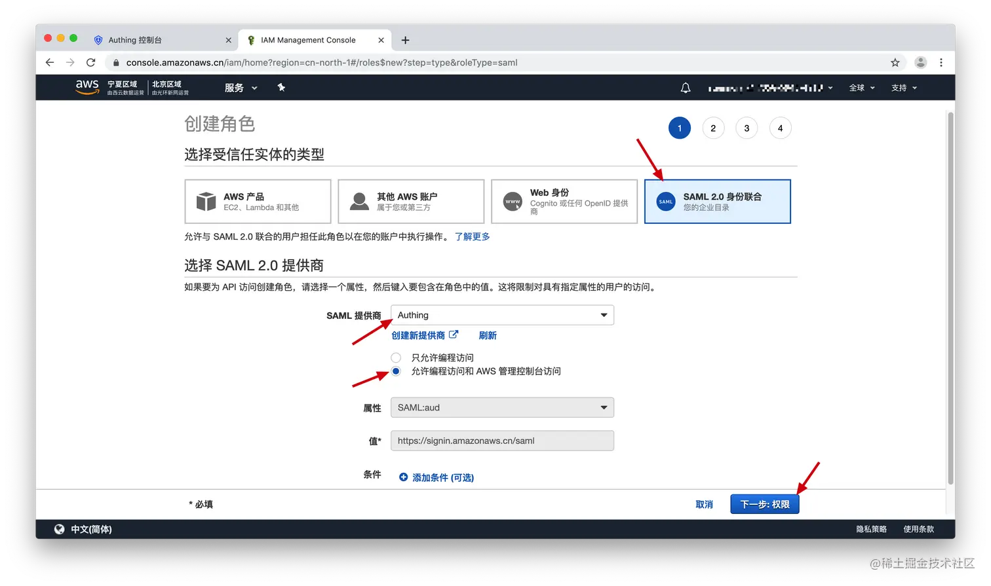
Task: Click the AWS logo in header
Action: point(87,87)
